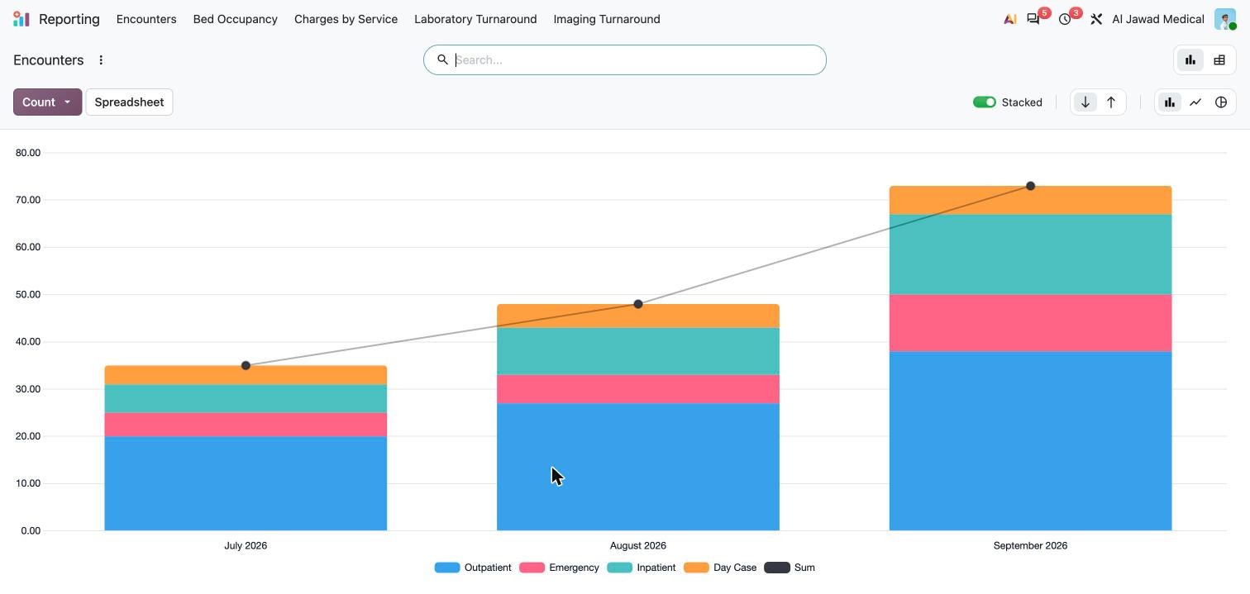Click the search magnifier icon
Viewport: 1250px width, 594px height.
(x=442, y=60)
